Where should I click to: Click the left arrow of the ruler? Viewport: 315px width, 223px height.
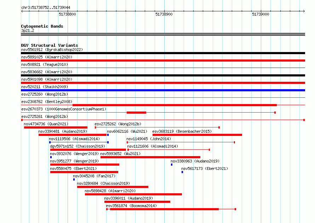[x=22, y=11]
